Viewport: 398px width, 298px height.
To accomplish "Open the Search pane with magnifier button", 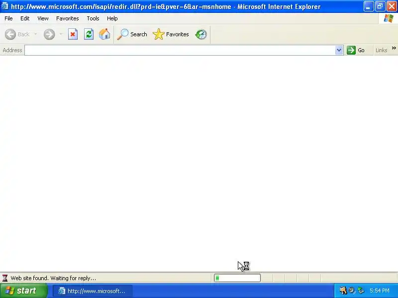I will pyautogui.click(x=132, y=34).
